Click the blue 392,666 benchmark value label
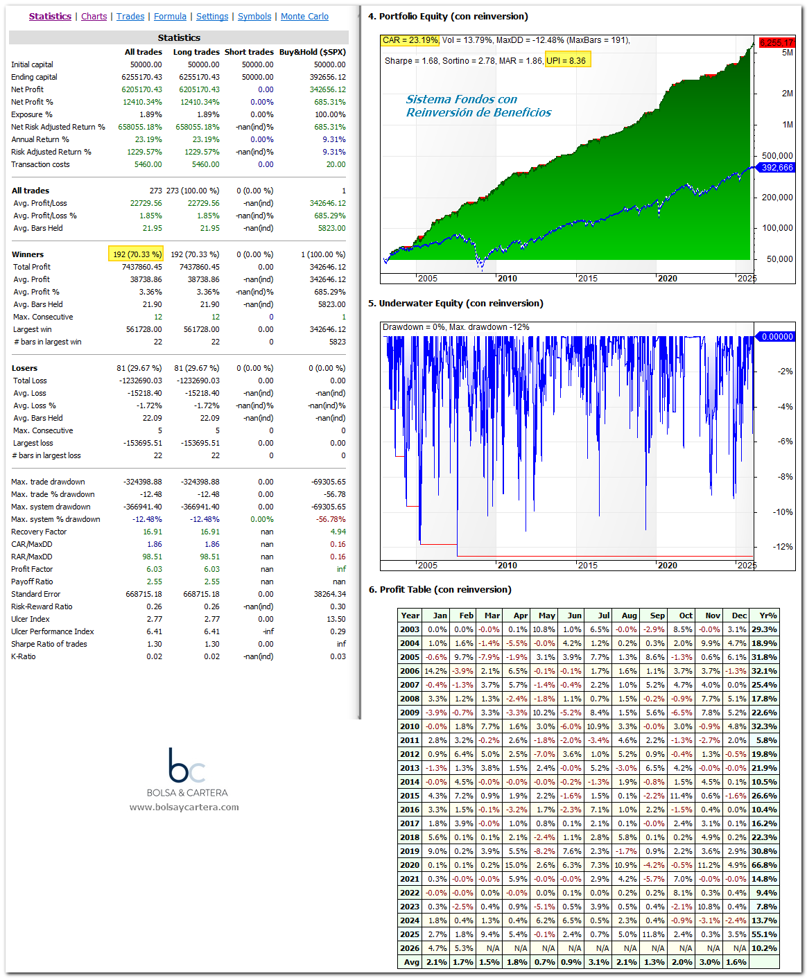This screenshot has width=807, height=978. (776, 168)
